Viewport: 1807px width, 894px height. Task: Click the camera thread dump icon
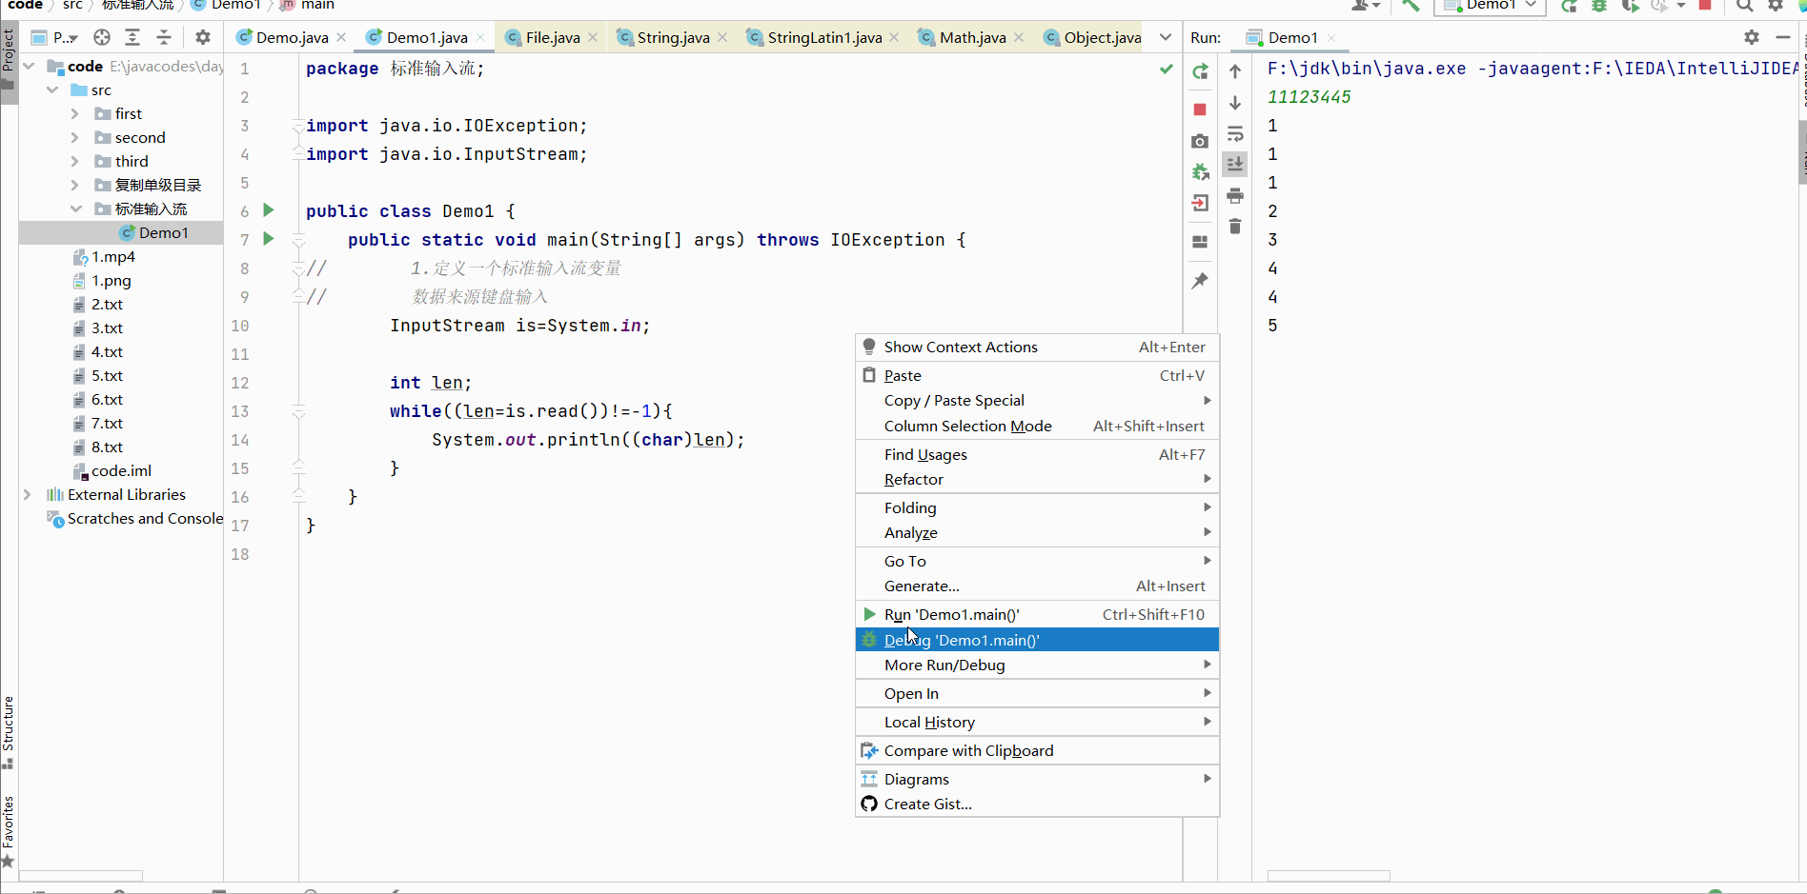click(x=1200, y=141)
